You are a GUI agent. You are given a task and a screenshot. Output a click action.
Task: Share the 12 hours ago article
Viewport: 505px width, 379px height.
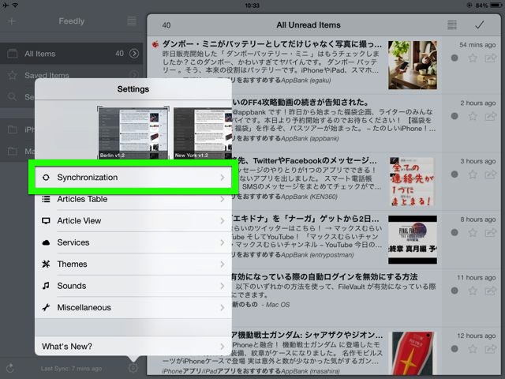(491, 349)
